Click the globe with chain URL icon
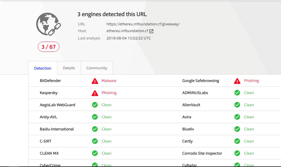 point(49,24)
